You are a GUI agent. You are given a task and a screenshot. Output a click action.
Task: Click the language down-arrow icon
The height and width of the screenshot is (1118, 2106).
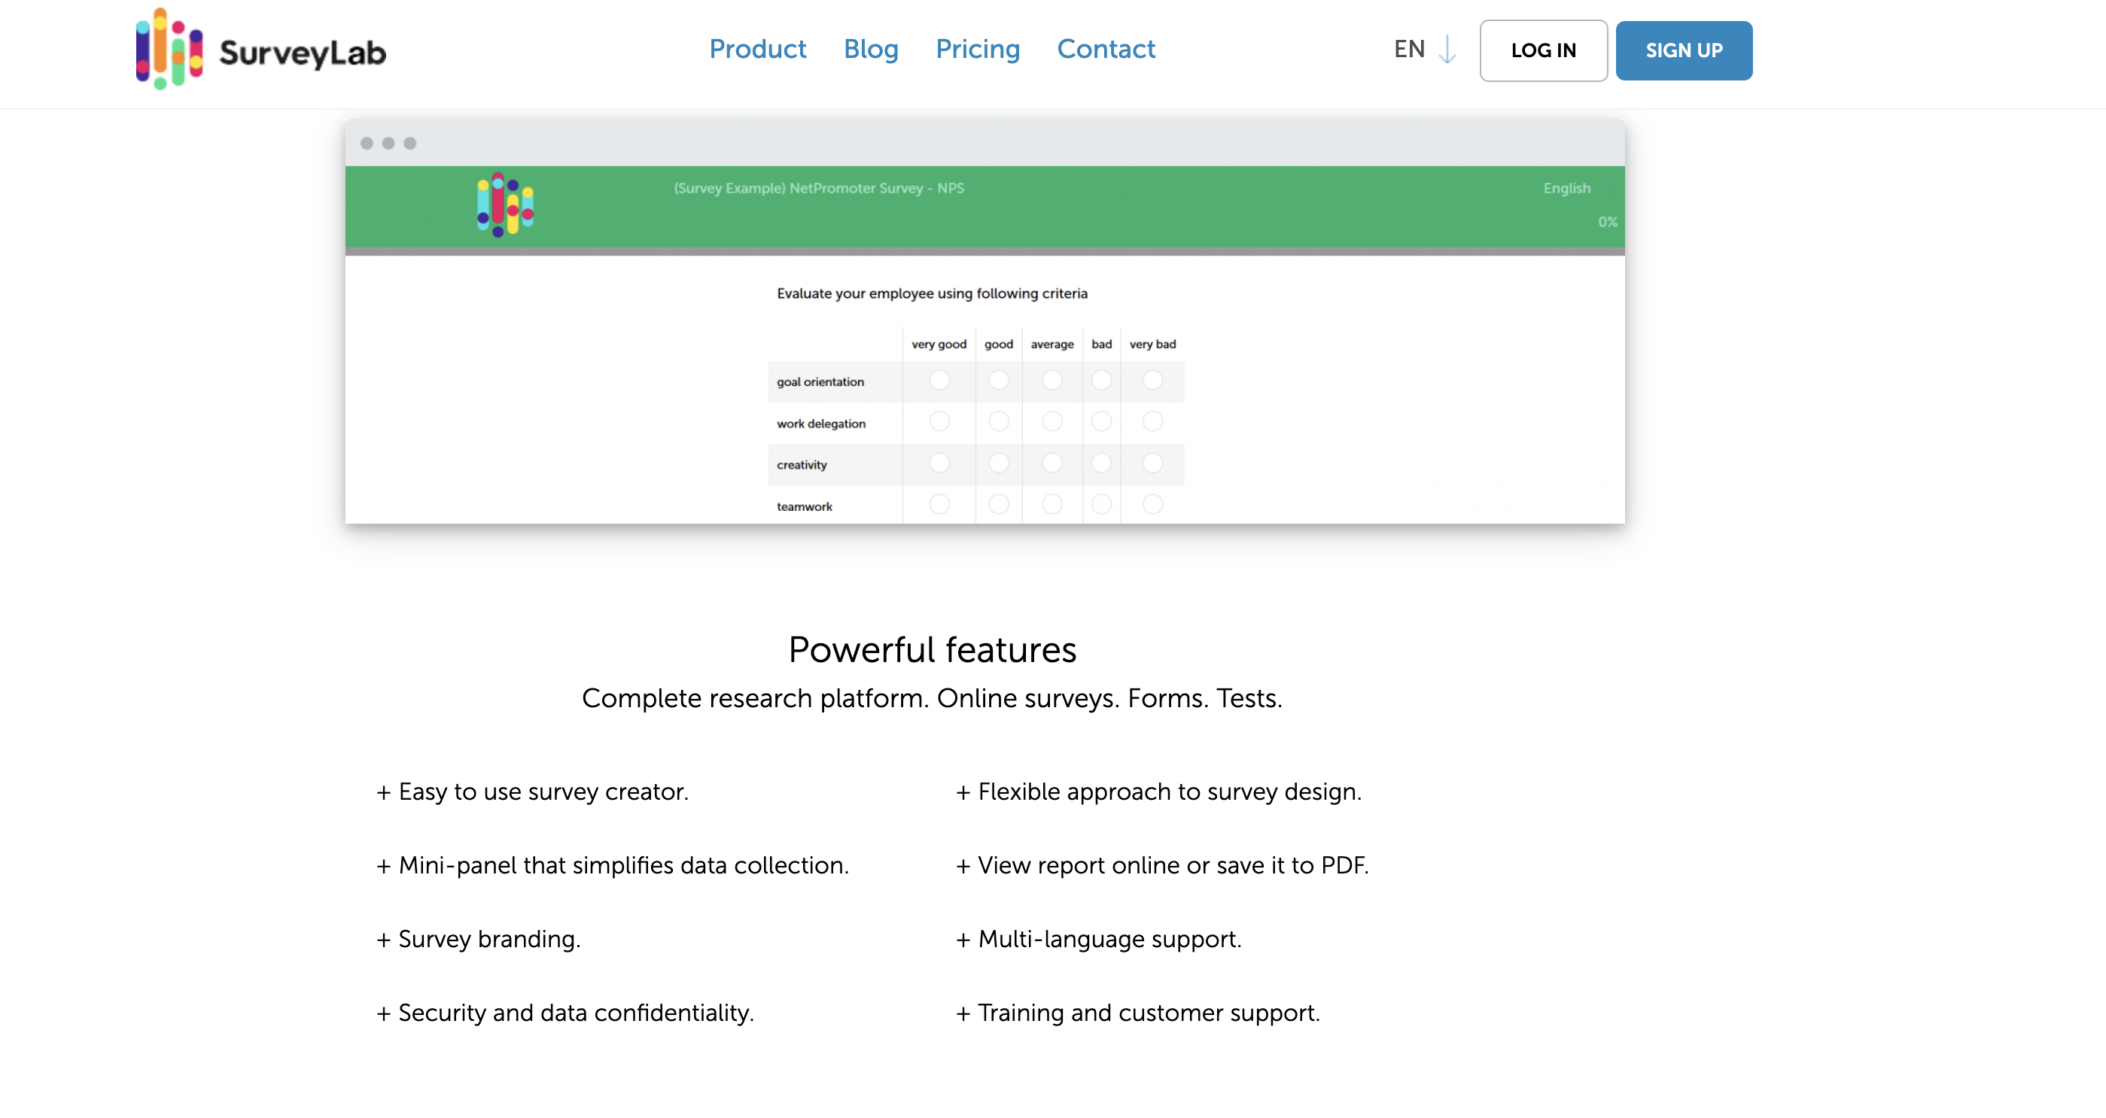1447,50
